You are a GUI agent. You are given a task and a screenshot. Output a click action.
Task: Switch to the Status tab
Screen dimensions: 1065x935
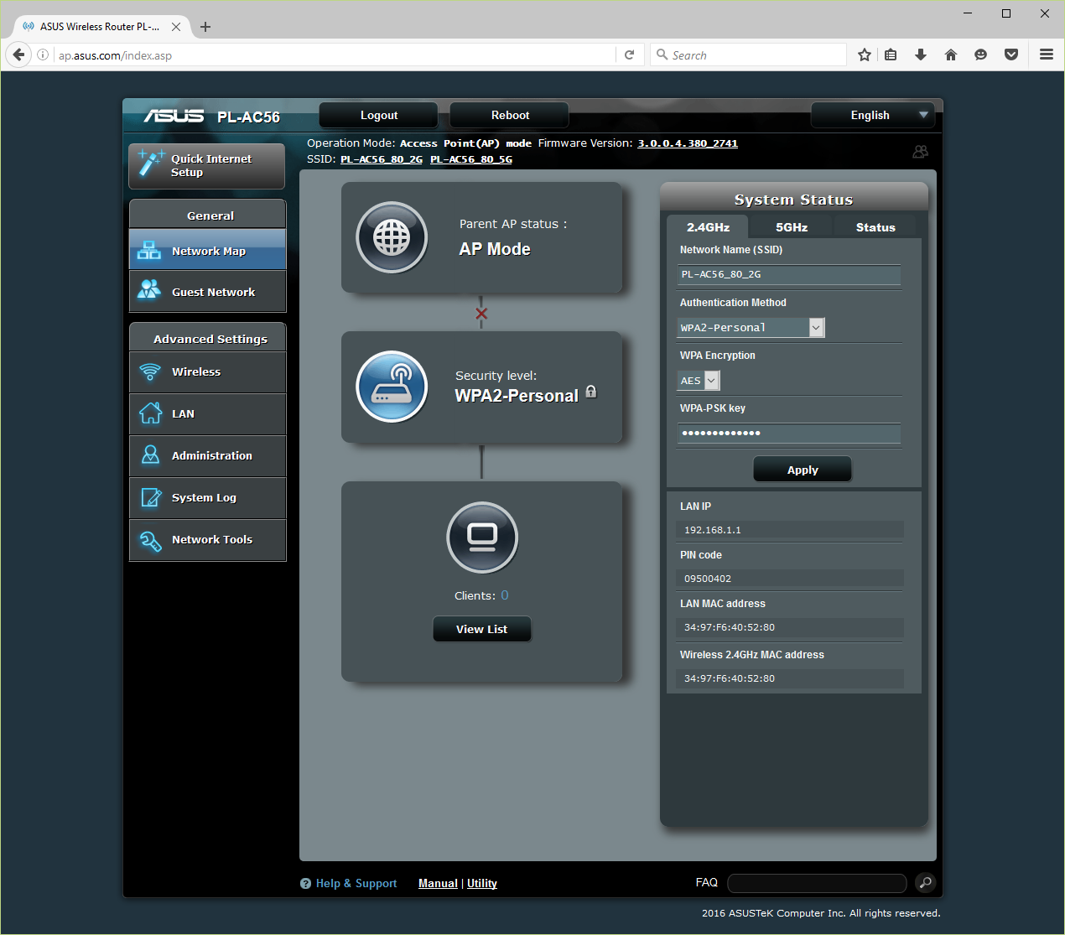(875, 227)
